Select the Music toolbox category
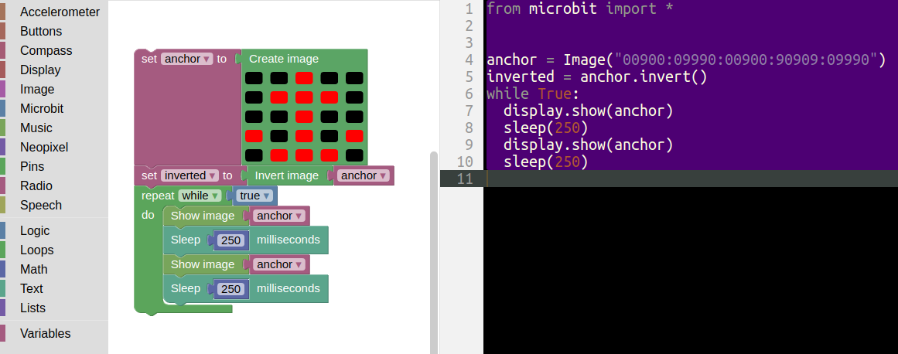The width and height of the screenshot is (898, 354). point(36,128)
